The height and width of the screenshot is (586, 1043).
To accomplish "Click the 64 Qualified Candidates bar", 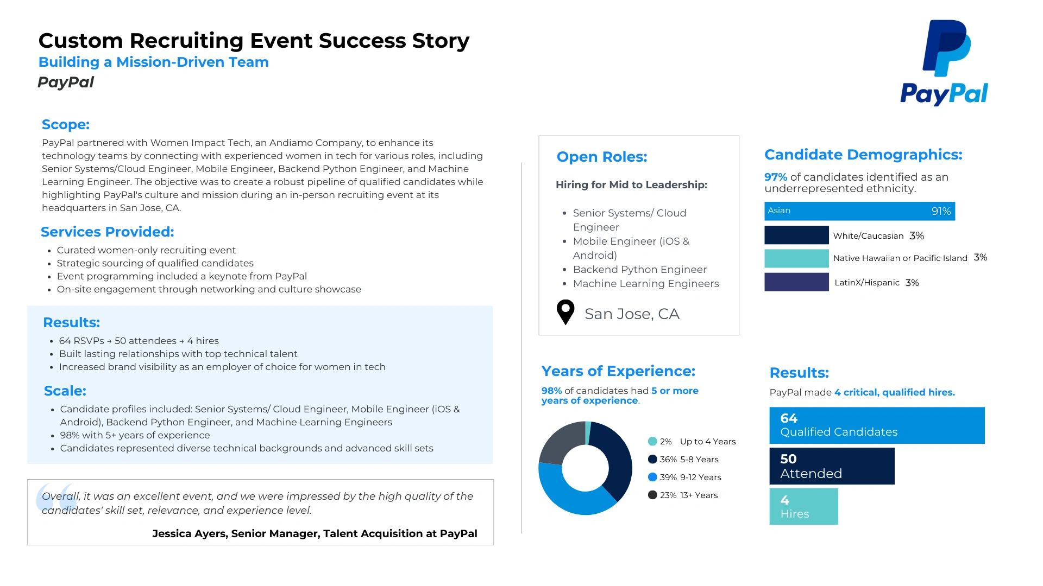I will 876,425.
